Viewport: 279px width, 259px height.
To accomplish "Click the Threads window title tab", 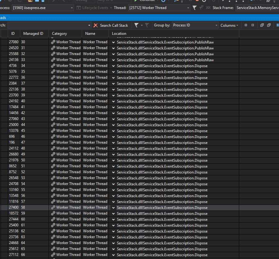I will click(x=3, y=18).
